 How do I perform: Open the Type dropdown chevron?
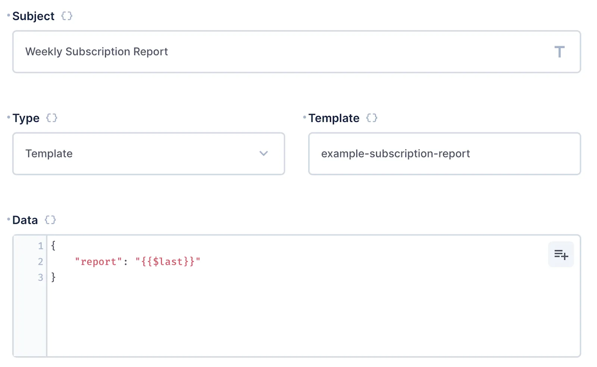pos(264,154)
